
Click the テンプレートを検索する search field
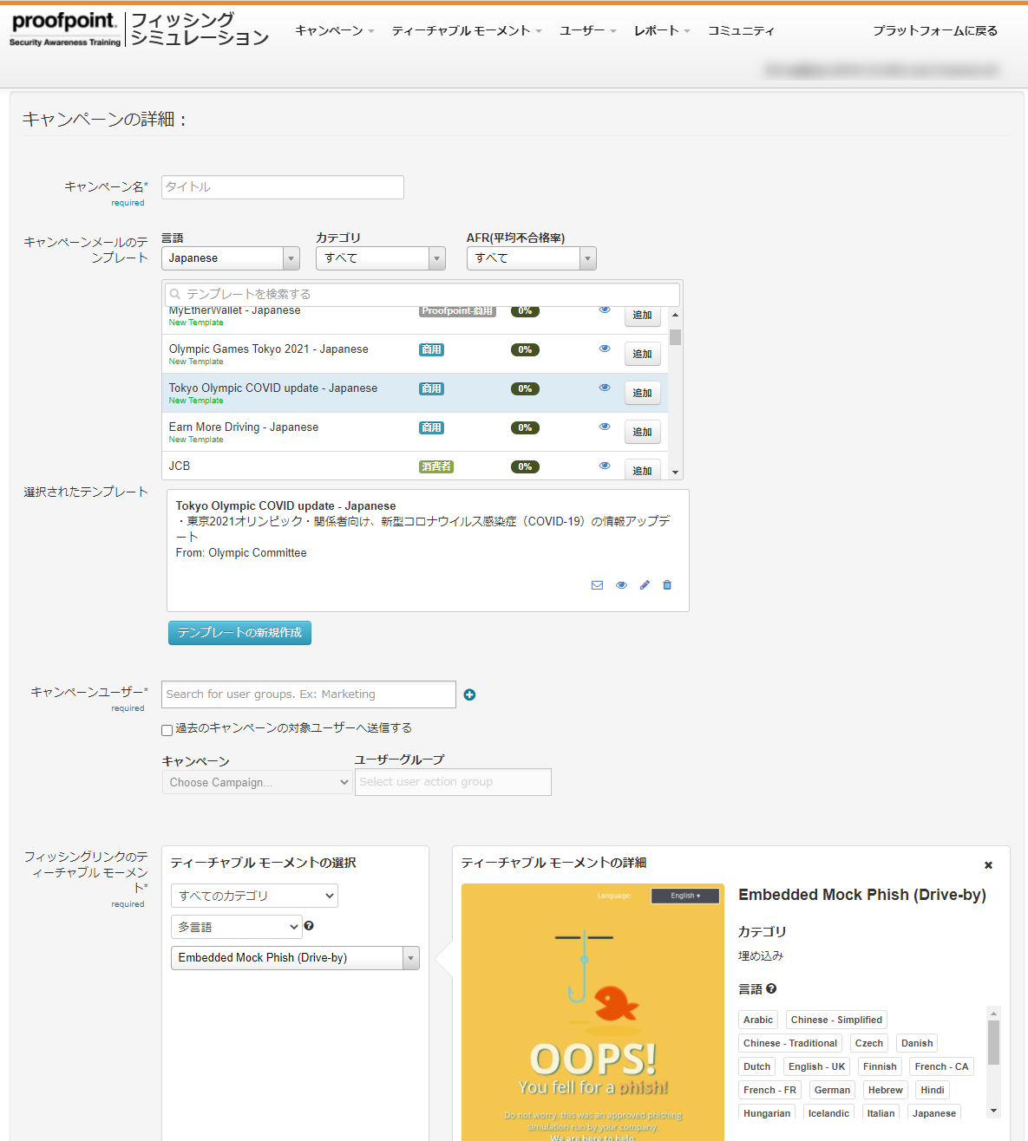click(422, 295)
